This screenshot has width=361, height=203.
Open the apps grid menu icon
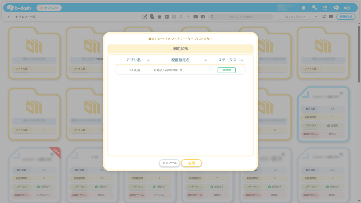coord(325,8)
